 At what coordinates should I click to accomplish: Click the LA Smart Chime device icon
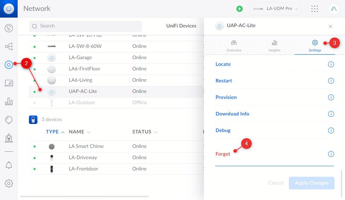[x=52, y=146]
